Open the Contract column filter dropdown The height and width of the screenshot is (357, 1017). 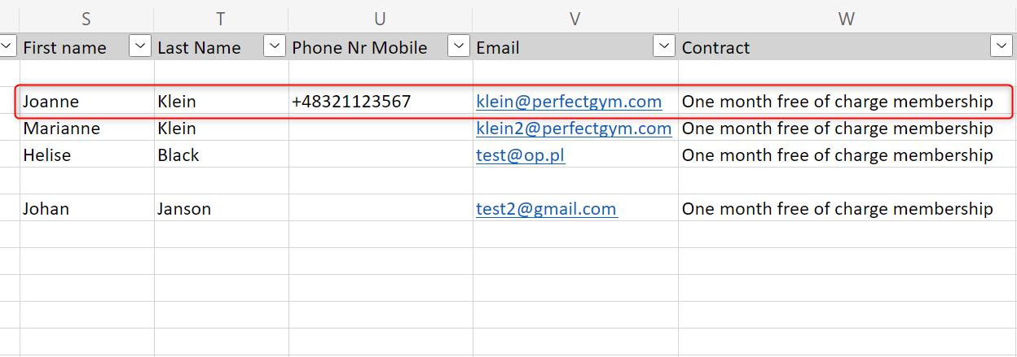pos(1002,47)
